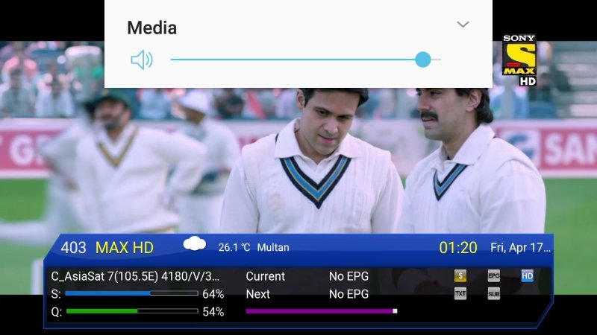Image resolution: width=597 pixels, height=335 pixels.
Task: Open the EPG indicator icon
Action: click(x=493, y=275)
